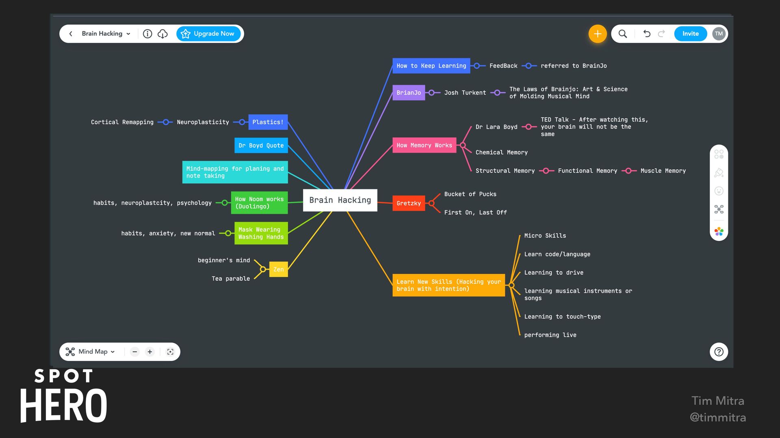
Task: Toggle the Zen node collapse circle
Action: click(x=263, y=269)
